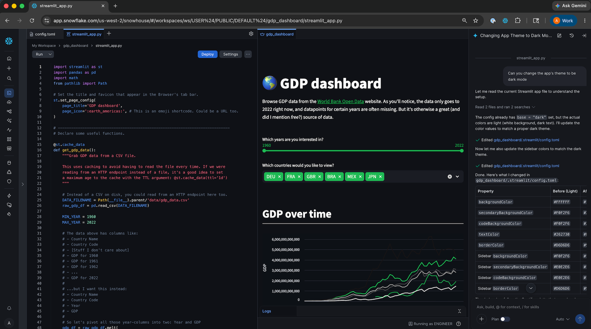591x329 pixels.
Task: Open the pulse Monitoring icon
Action: pos(9,130)
